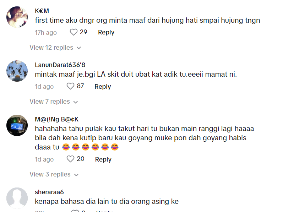Viewport: 299px width, 212px height.
Task: Click the chevron beside View 12 replies
Action: click(x=79, y=48)
